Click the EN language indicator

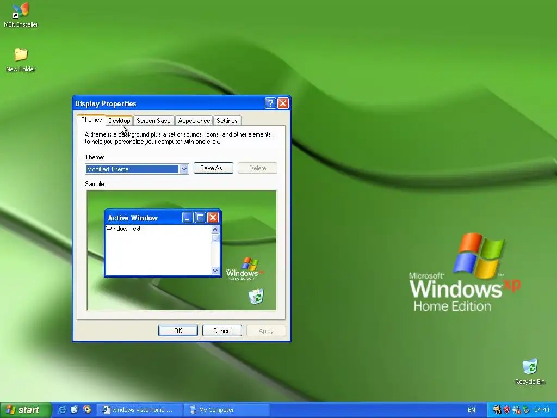(x=472, y=410)
